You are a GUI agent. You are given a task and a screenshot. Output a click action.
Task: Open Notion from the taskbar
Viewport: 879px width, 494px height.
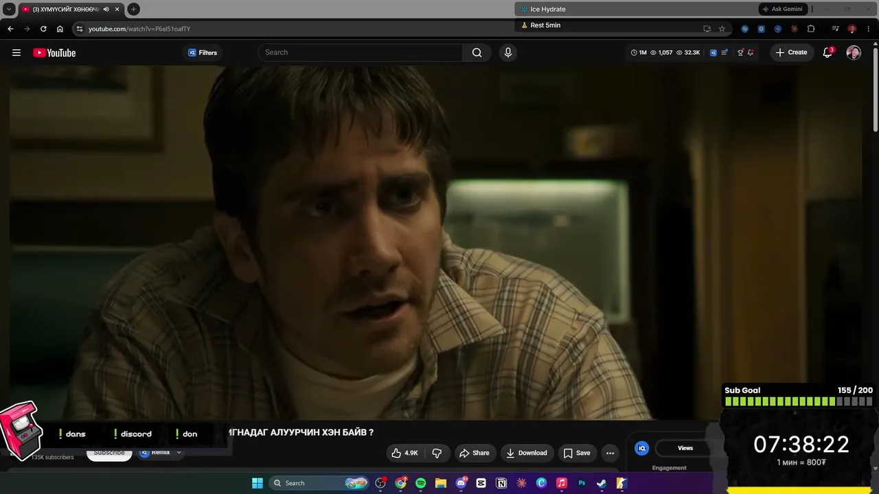click(501, 483)
